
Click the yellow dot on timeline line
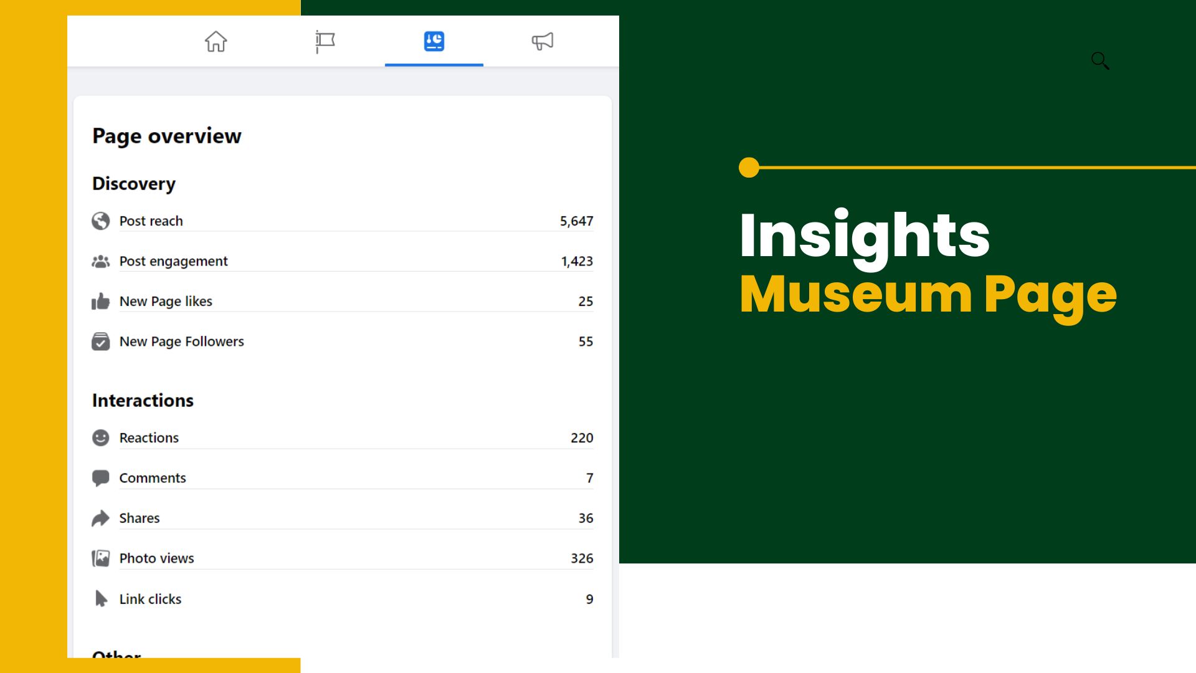pyautogui.click(x=749, y=168)
